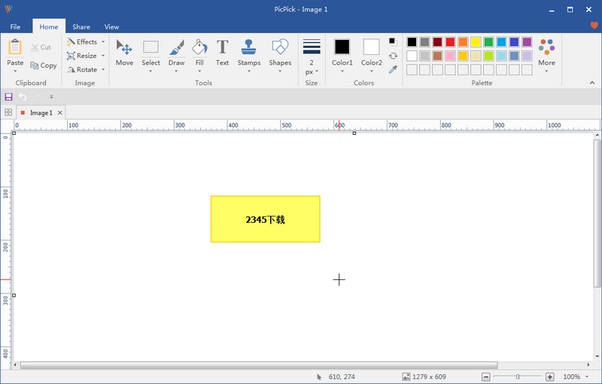Screen dimensions: 602x384
Task: Pick the green palette swatch
Action: pos(488,42)
